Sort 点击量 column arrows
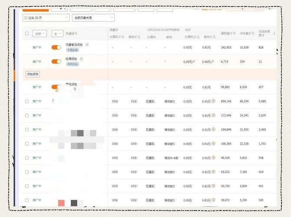 click(253, 33)
